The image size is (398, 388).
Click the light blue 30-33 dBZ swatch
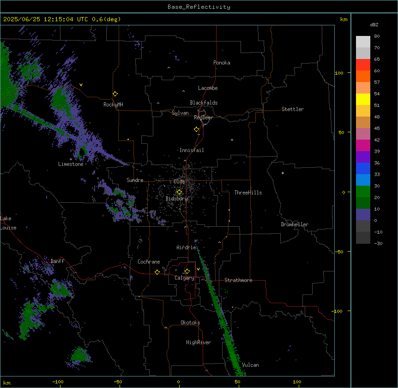[363, 180]
